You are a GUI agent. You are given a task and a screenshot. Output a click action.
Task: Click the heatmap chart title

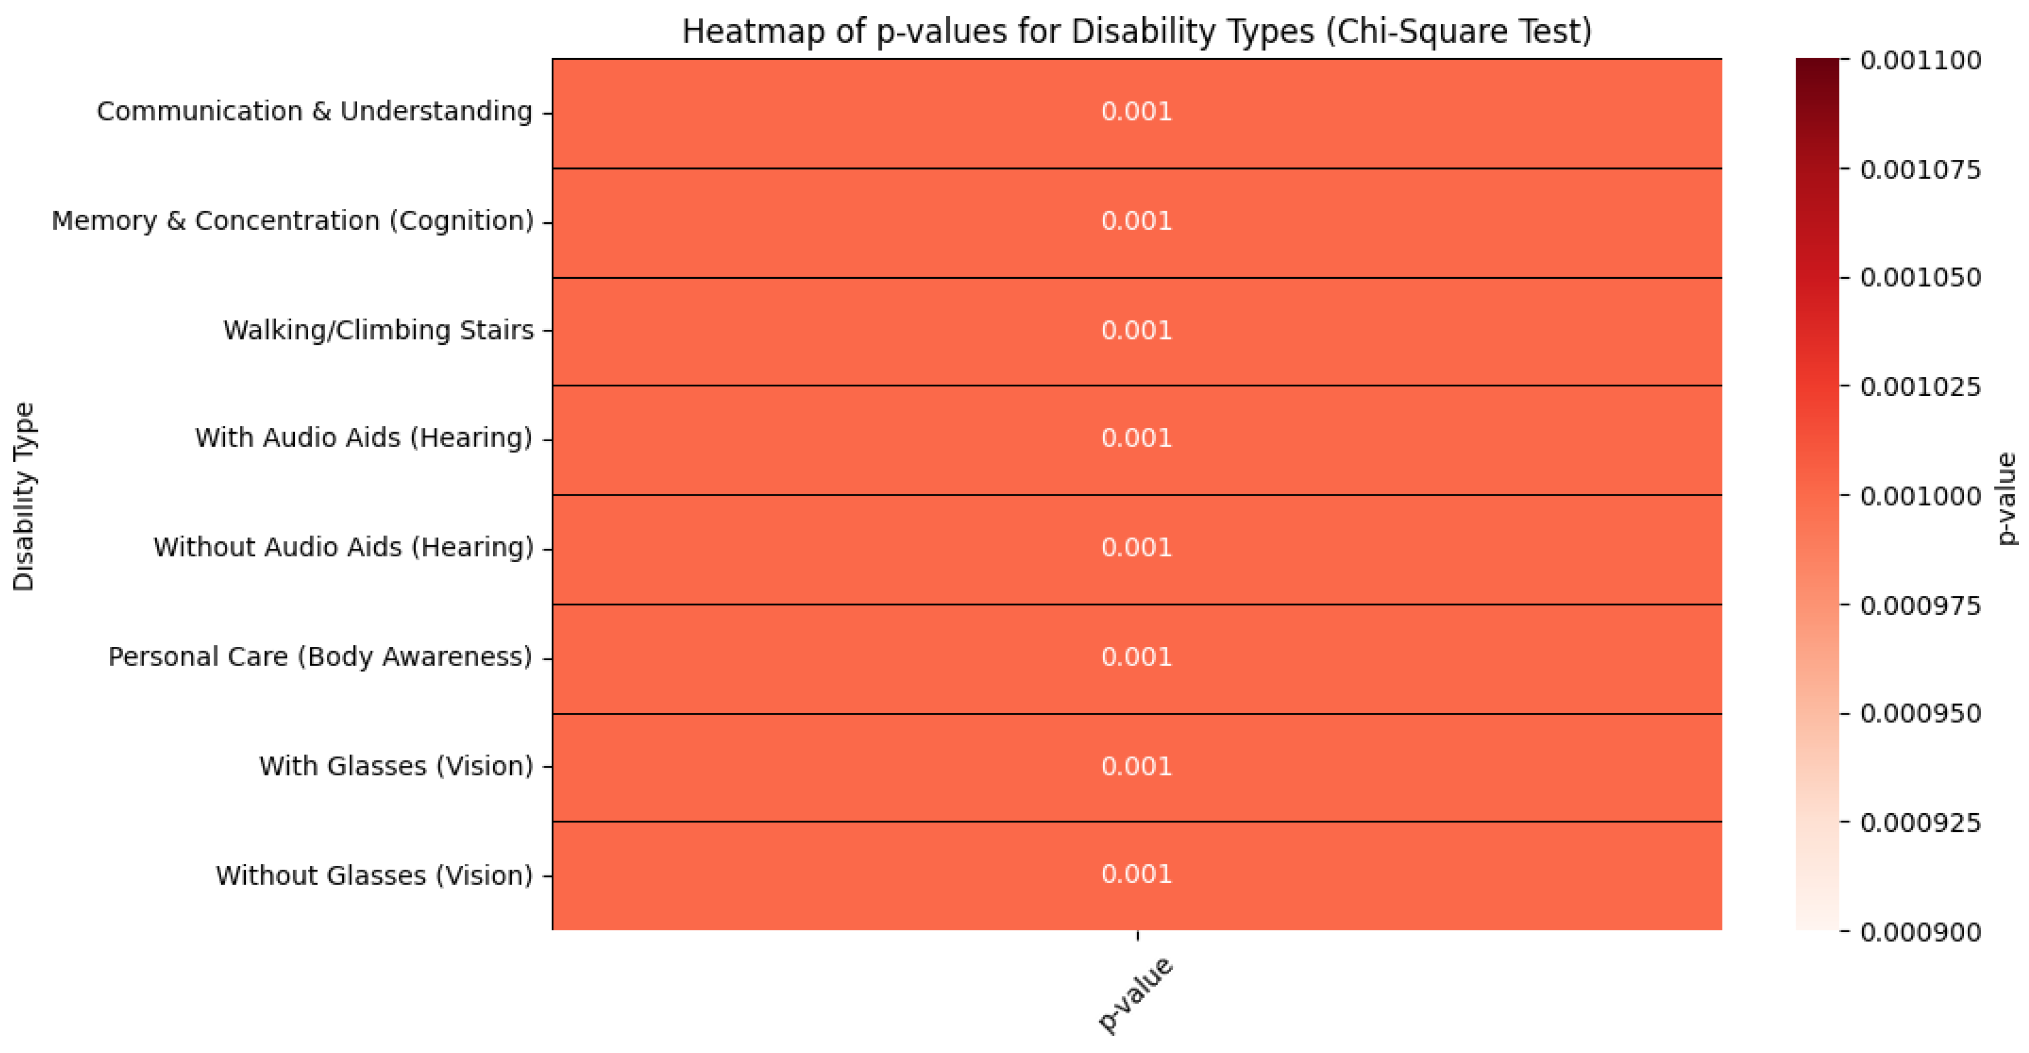click(x=1137, y=33)
